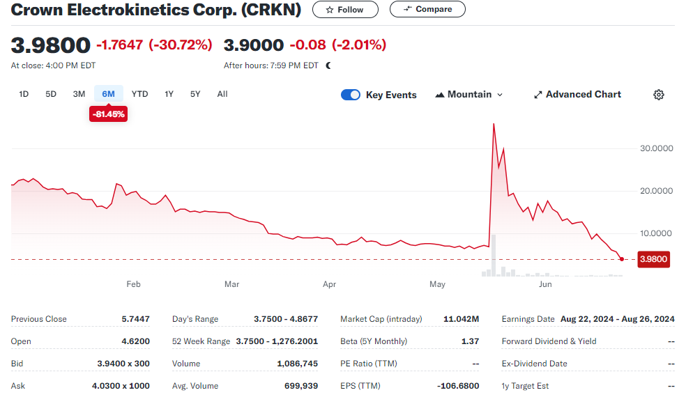
Task: Click the -0.08 (-2.01%) after-hours change
Action: click(x=338, y=45)
